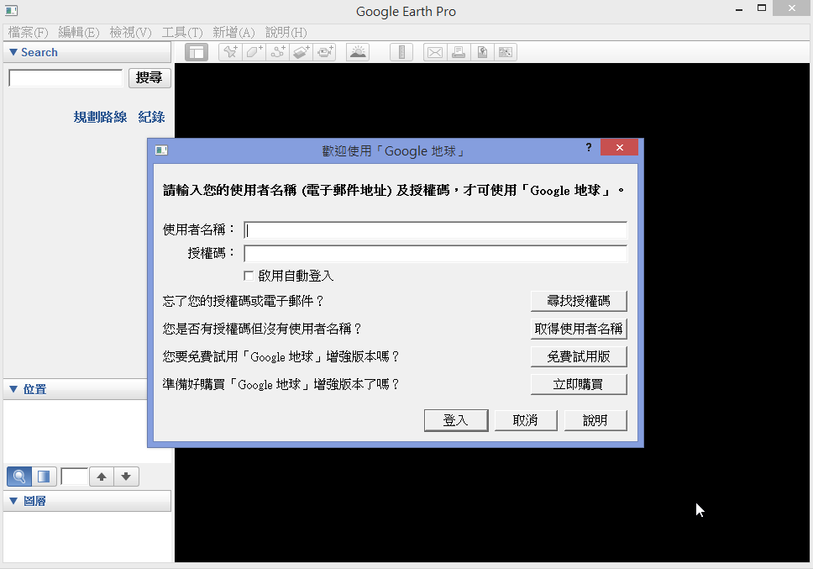The height and width of the screenshot is (569, 813).
Task: Click the 立即購買 button
Action: (x=579, y=384)
